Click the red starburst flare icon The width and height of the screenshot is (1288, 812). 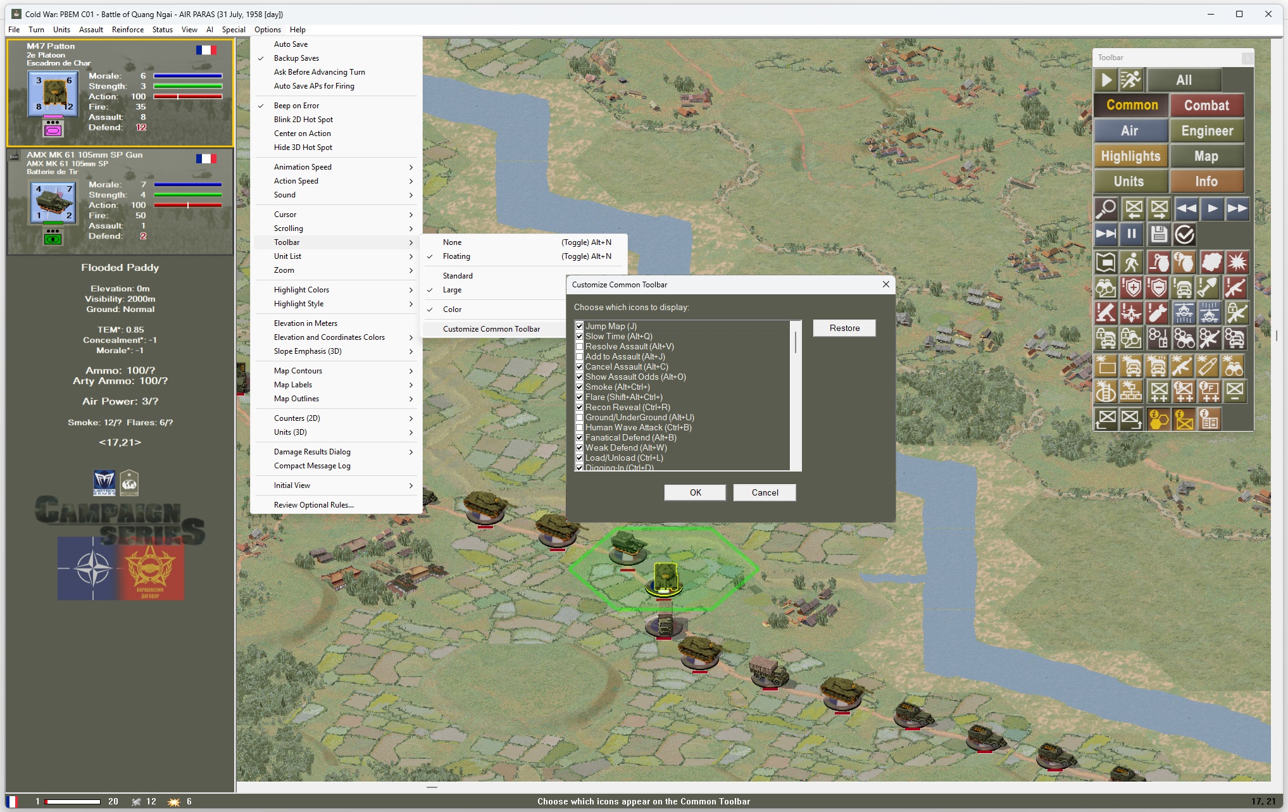click(1236, 262)
